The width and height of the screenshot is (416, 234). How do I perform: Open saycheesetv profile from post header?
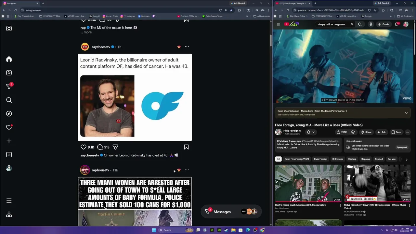tap(101, 47)
